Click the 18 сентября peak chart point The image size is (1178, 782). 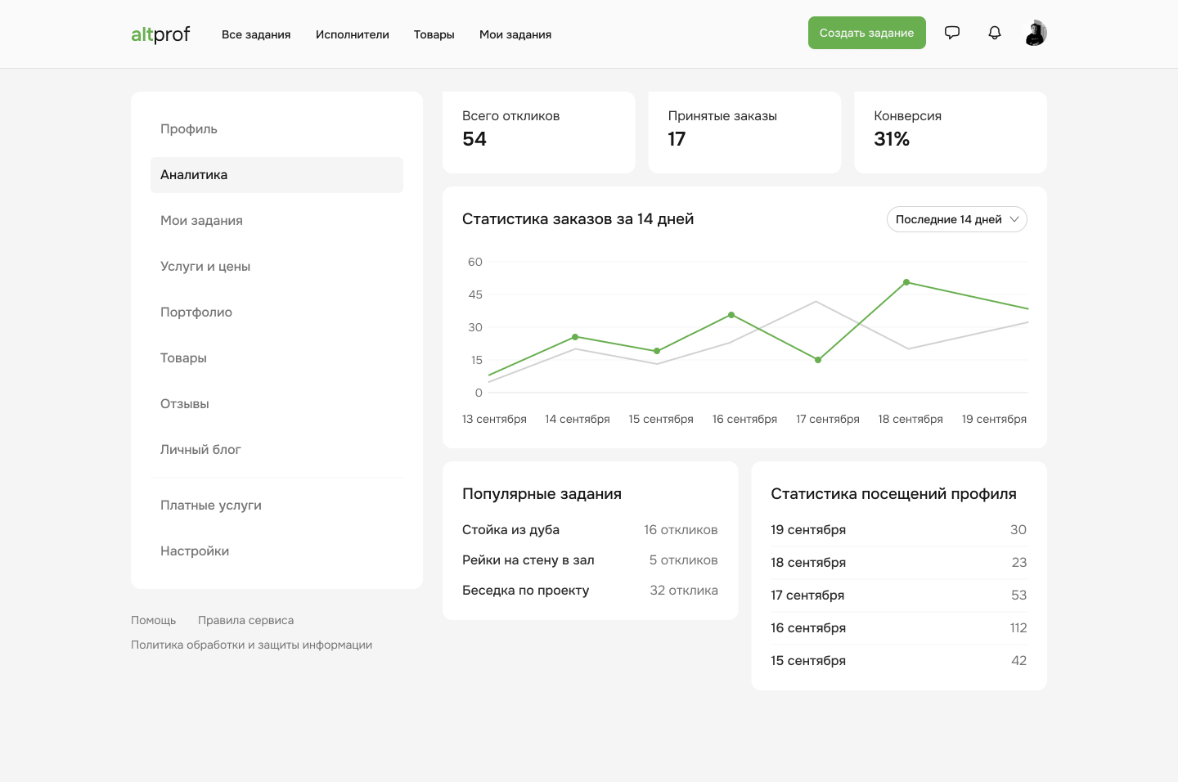coord(906,282)
